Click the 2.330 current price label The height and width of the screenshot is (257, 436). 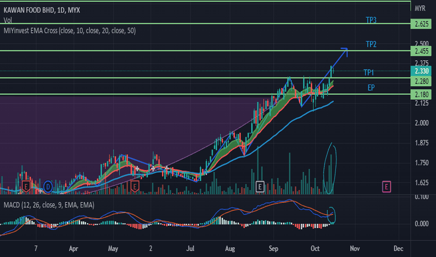tap(421, 71)
